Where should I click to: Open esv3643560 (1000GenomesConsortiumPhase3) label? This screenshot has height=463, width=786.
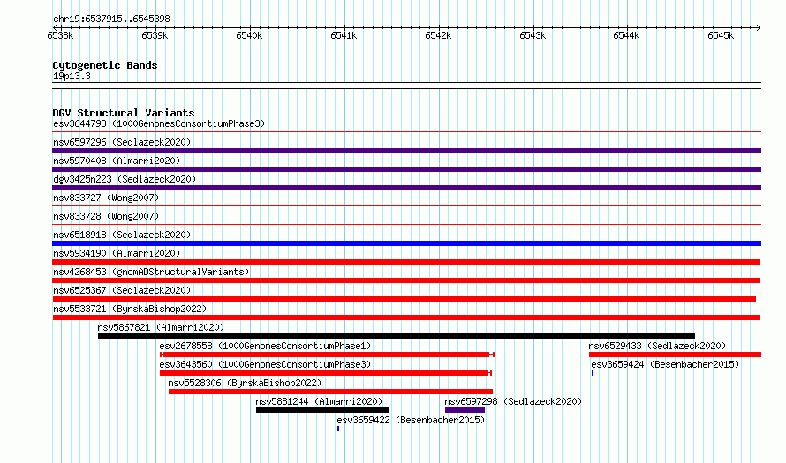[x=265, y=364]
